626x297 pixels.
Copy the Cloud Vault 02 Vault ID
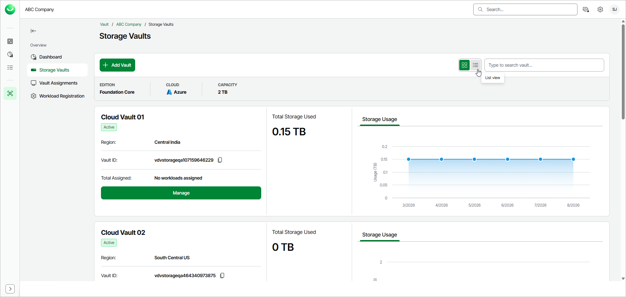pos(222,276)
